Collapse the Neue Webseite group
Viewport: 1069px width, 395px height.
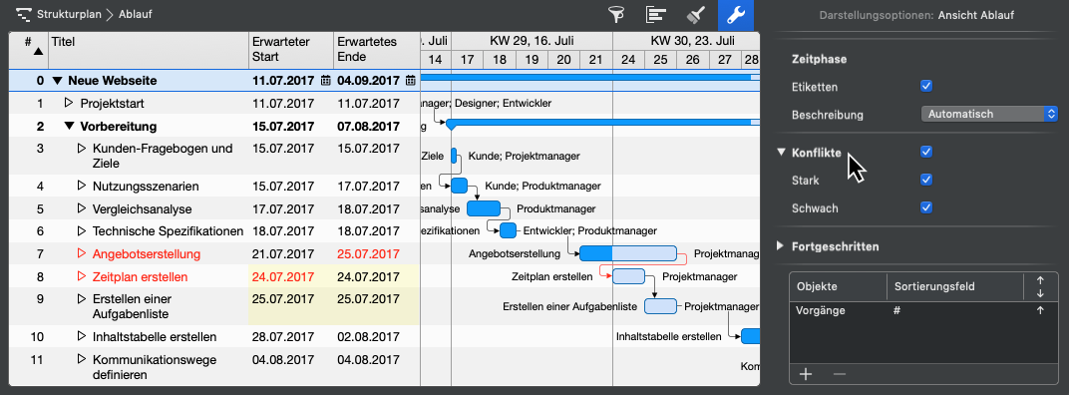coord(57,81)
